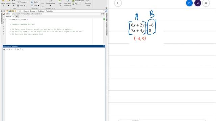216x121 pixels.
Task: Click the purple M account avatar
Action: click(197, 3)
